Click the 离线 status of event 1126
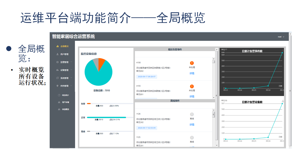This screenshot has height=149, width=295. [192, 119]
